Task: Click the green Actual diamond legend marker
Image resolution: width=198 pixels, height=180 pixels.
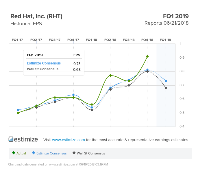Action: 14,153
